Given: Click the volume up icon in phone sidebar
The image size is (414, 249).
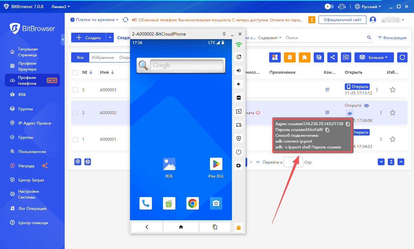Looking at the screenshot, I should [x=239, y=70].
